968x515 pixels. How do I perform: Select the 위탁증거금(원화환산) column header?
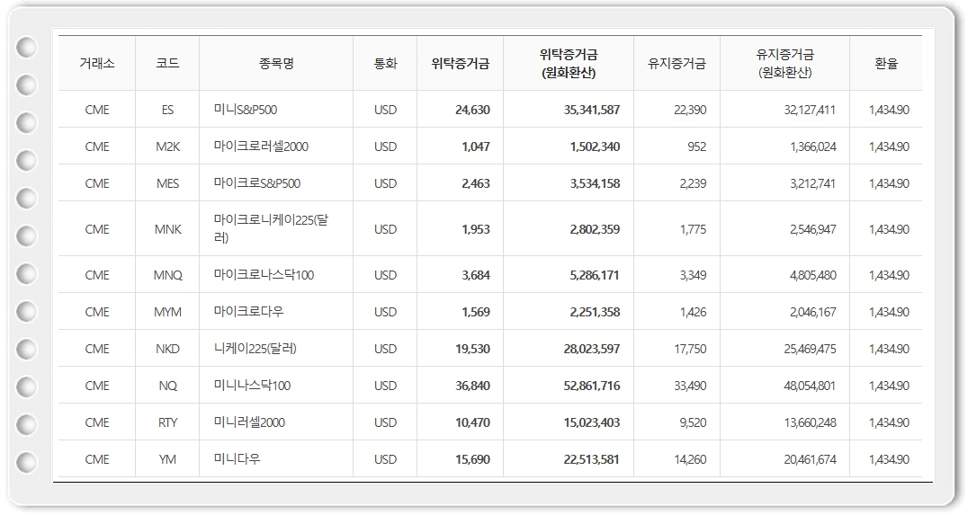tap(569, 64)
